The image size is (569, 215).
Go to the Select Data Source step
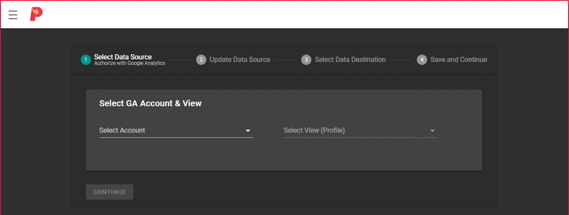pyautogui.click(x=123, y=57)
